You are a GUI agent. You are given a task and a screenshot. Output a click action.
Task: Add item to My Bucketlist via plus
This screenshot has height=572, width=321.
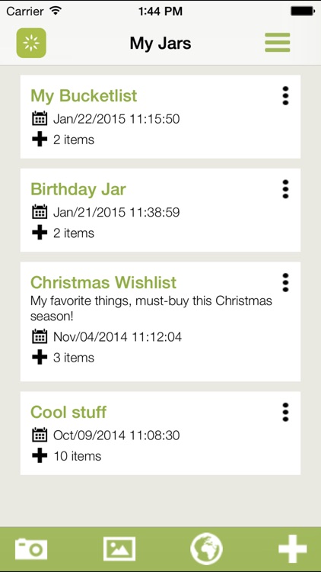pos(40,140)
